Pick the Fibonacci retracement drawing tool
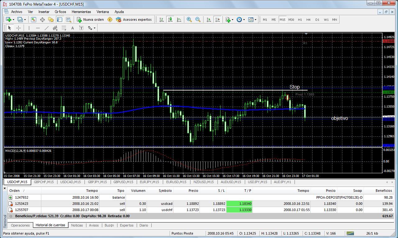Image resolution: width=398 pixels, height=238 pixels. 64,28
